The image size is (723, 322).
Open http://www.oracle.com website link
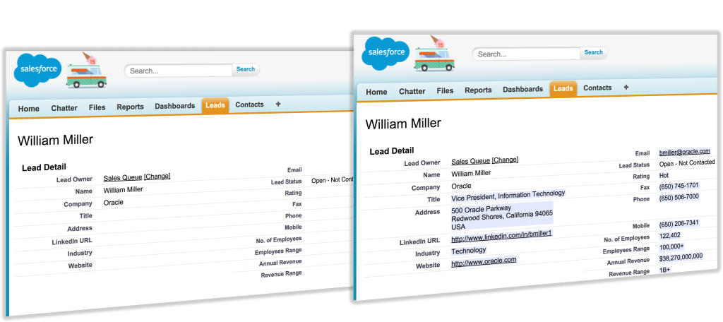pos(484,263)
